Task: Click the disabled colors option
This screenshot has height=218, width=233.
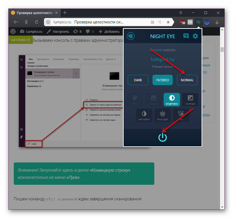Action: coord(135,100)
